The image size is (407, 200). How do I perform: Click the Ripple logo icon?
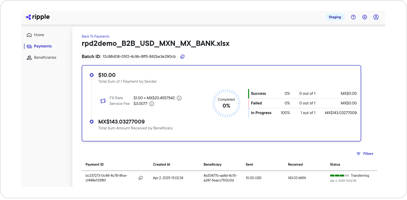click(x=28, y=17)
